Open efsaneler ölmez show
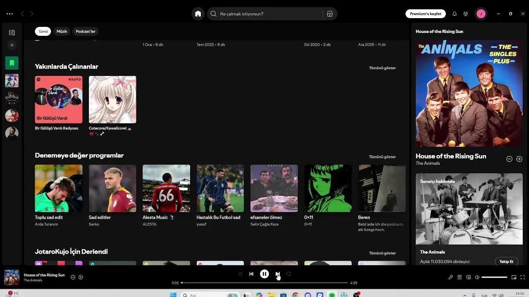Viewport: 529px width, 297px height. 274,196
